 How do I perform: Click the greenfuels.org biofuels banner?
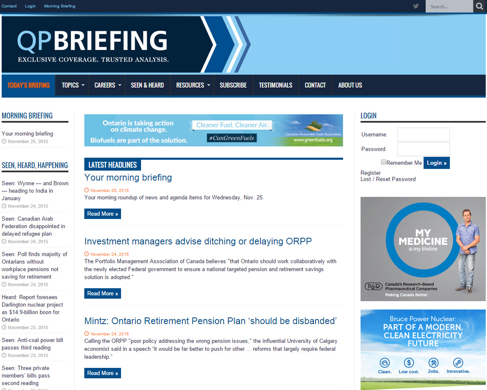(213, 131)
